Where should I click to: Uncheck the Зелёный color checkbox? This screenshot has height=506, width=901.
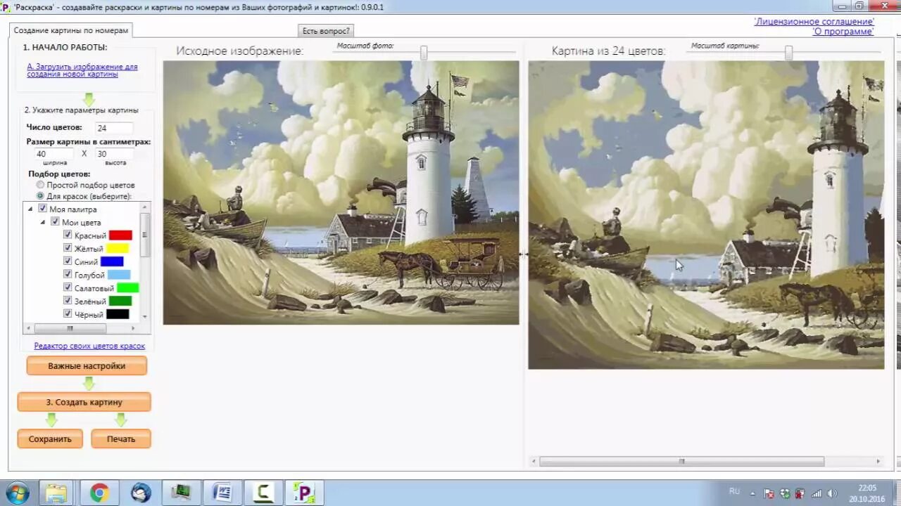pyautogui.click(x=68, y=301)
